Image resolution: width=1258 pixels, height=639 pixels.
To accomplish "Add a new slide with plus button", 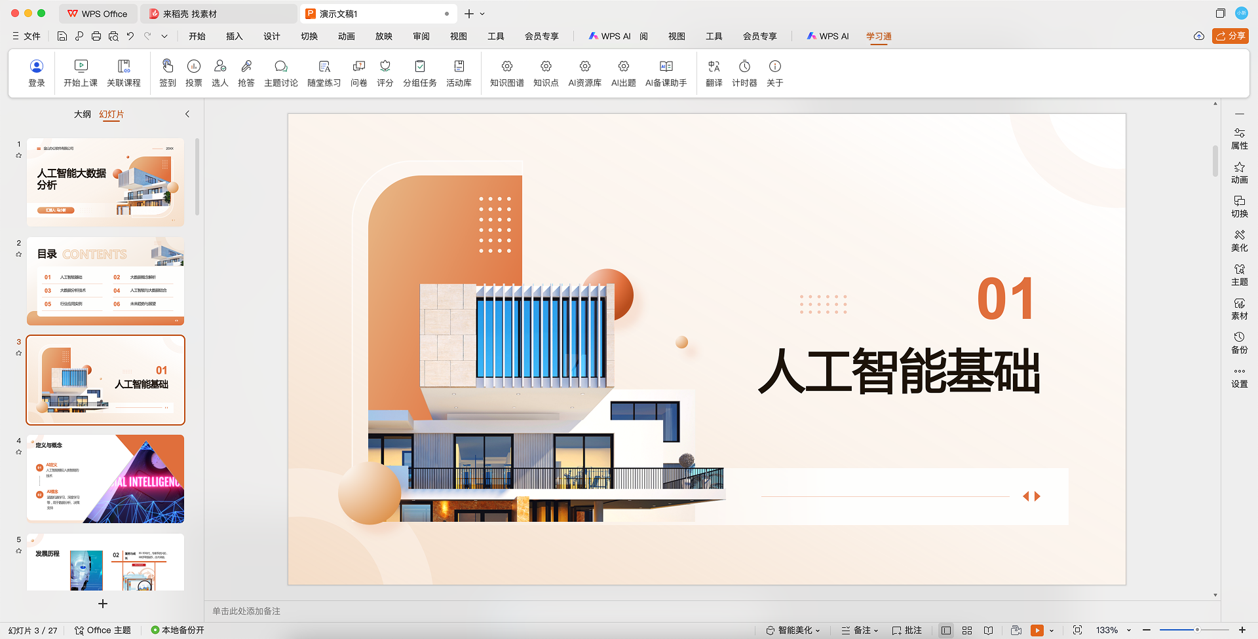I will (x=102, y=604).
